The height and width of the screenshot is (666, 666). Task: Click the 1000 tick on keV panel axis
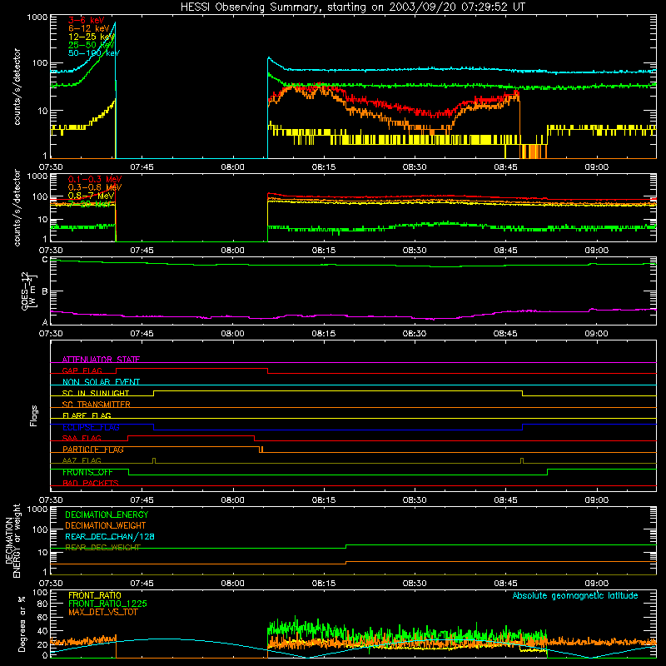[37, 17]
